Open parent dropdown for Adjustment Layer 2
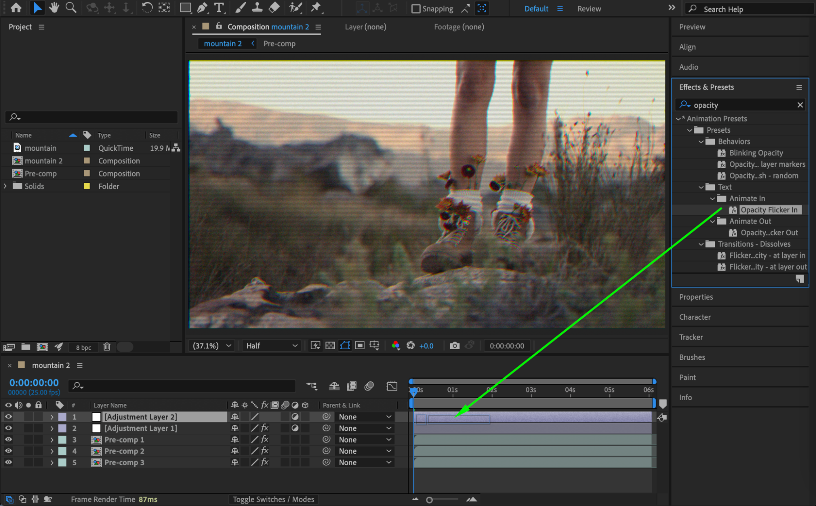 pyautogui.click(x=365, y=417)
